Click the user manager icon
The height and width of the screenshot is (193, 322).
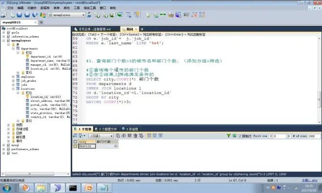(x=89, y=15)
